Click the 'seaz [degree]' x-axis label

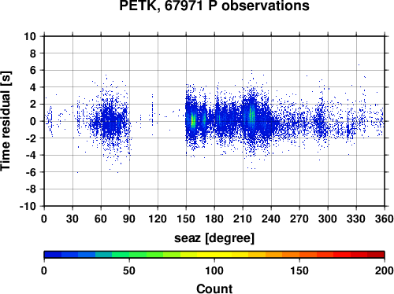[214, 238]
